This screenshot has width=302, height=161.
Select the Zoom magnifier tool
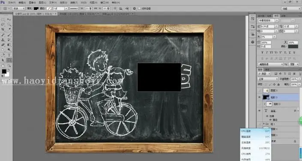(x=9, y=66)
